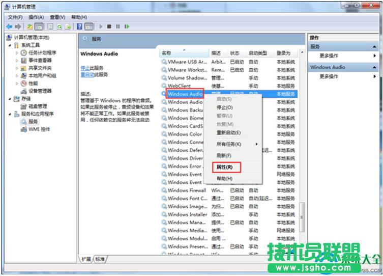Click the blue Help icon in toolbar
Screen dimensions: 383x276
[x=80, y=26]
